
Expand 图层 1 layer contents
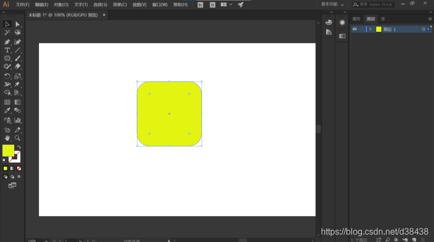tap(370, 29)
